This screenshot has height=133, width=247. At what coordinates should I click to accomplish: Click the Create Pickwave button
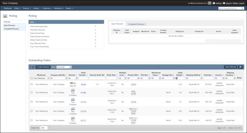tap(43, 67)
